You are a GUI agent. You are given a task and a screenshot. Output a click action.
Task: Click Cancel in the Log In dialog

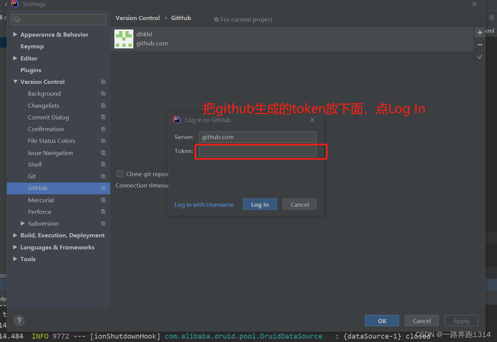click(299, 204)
